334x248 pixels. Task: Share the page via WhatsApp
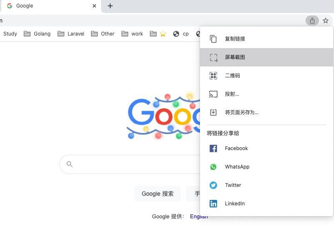click(x=237, y=166)
